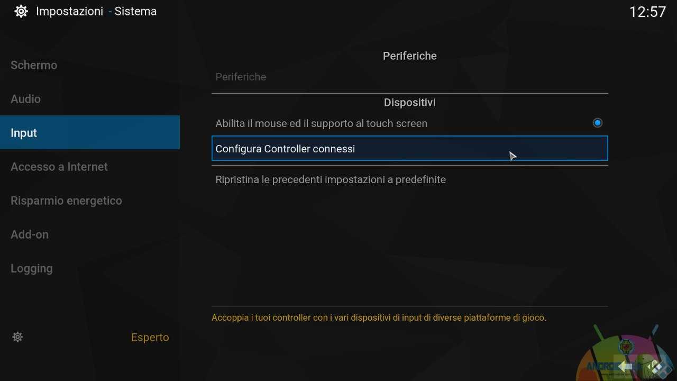This screenshot has height=381, width=677.
Task: Click the Abilita il mouse setting label
Action: pyautogui.click(x=321, y=123)
